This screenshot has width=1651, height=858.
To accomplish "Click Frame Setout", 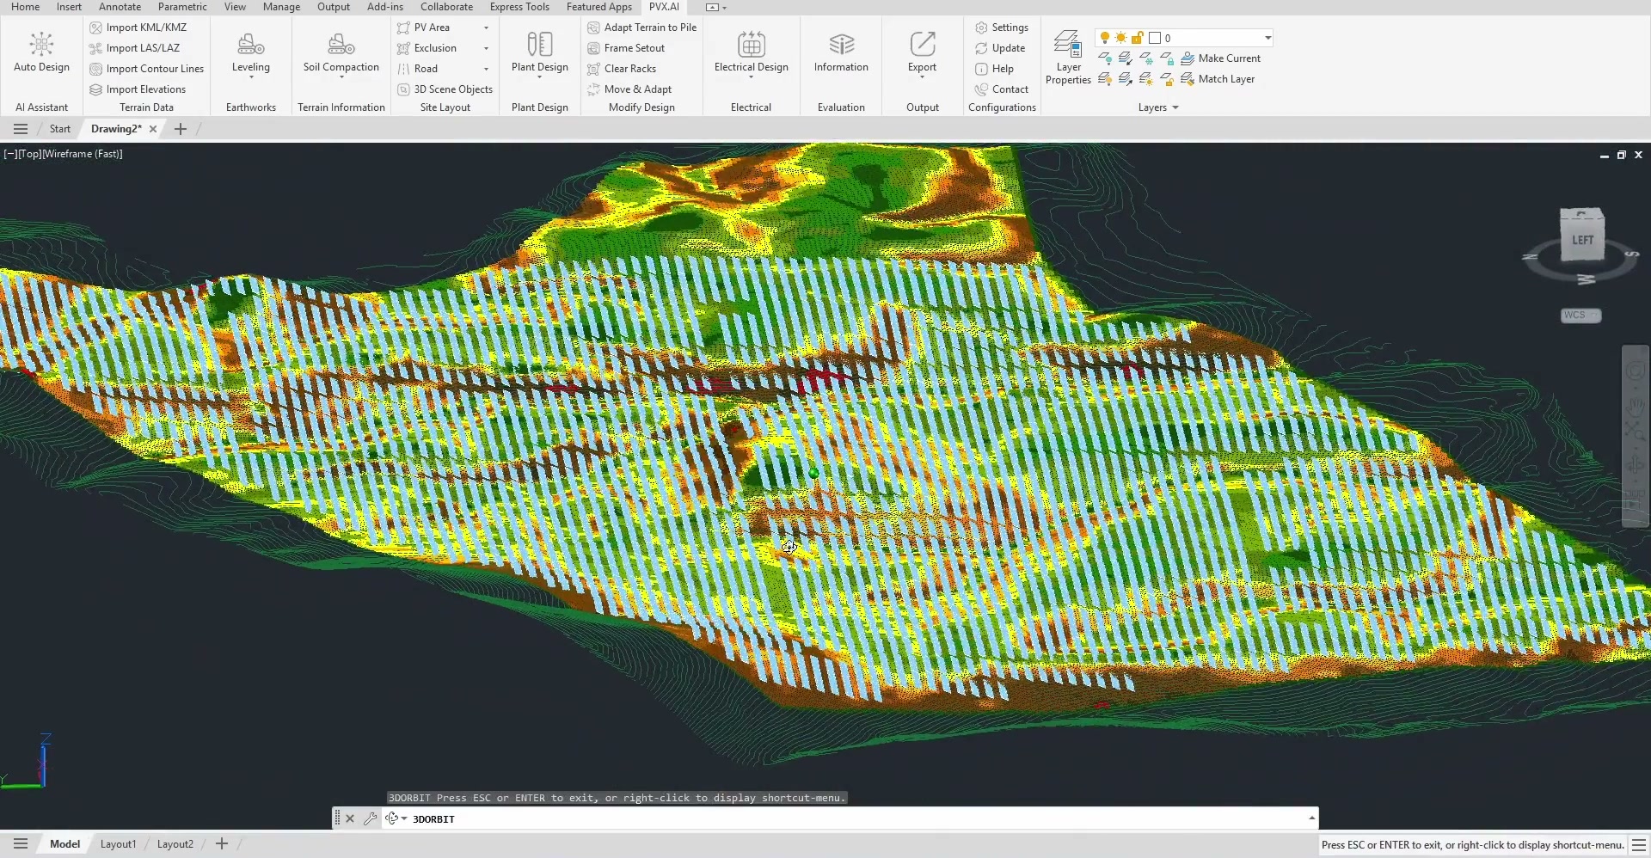I will coord(626,48).
